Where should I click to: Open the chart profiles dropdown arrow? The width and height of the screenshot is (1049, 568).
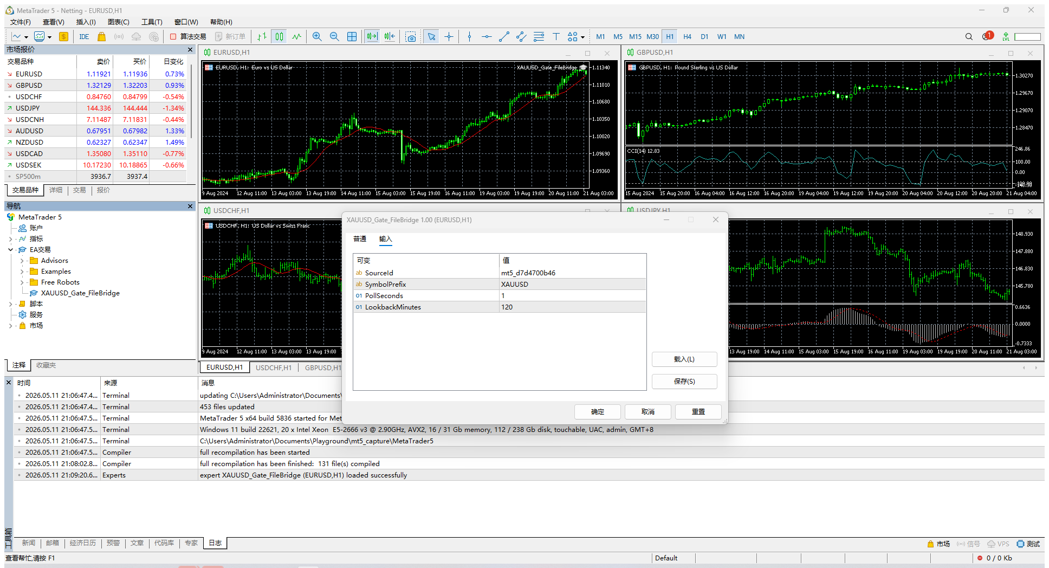click(49, 37)
